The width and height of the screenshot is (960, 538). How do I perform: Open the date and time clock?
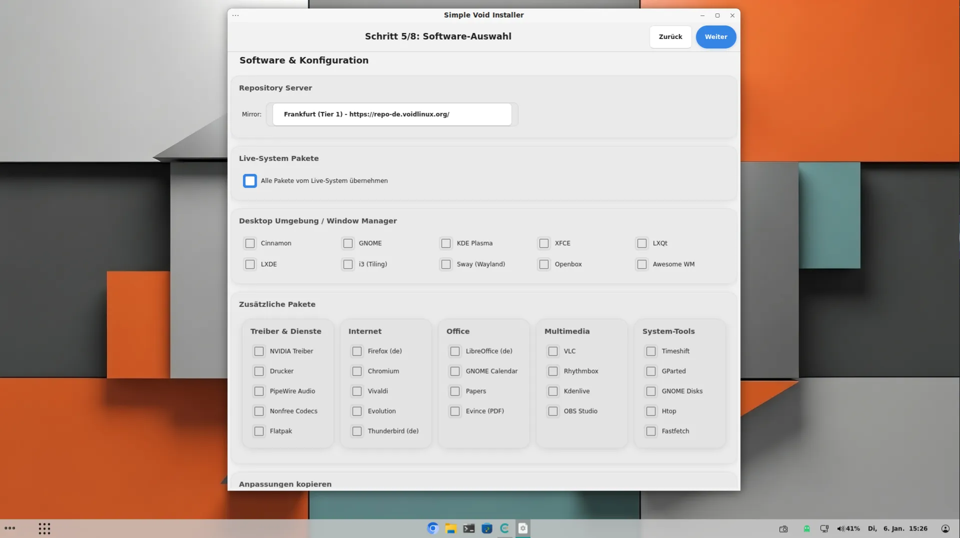tap(897, 528)
